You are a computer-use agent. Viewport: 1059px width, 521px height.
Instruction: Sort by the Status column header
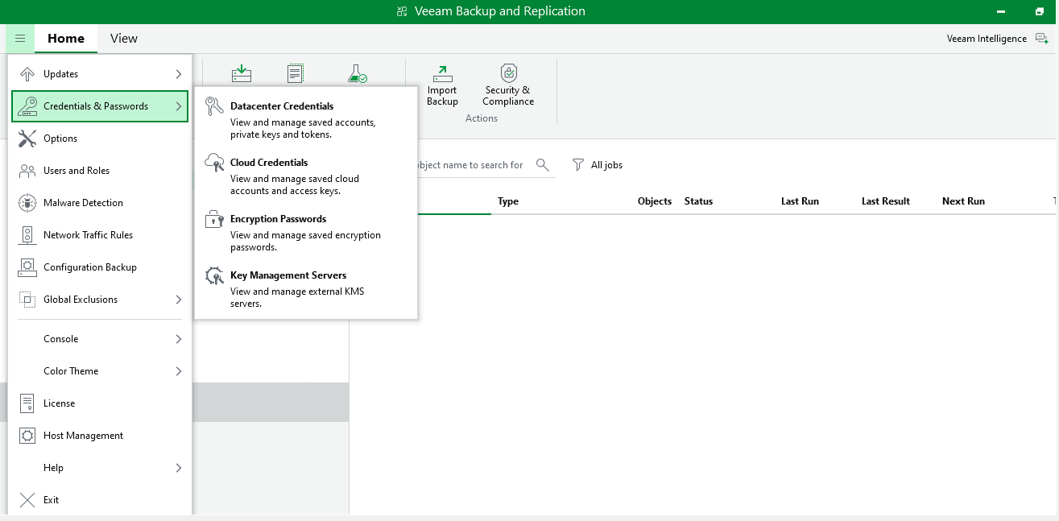pos(698,201)
